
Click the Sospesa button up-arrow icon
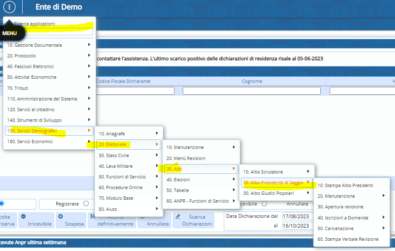tap(61, 216)
